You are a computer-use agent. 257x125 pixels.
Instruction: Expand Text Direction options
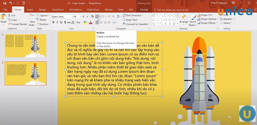click(133, 15)
